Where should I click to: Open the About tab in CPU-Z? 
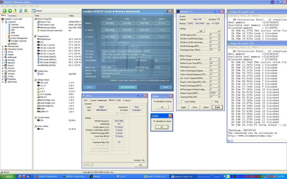click(127, 100)
